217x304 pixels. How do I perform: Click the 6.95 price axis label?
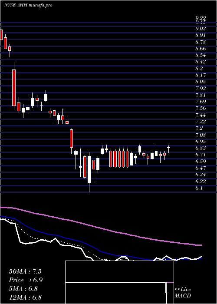coord(201,142)
